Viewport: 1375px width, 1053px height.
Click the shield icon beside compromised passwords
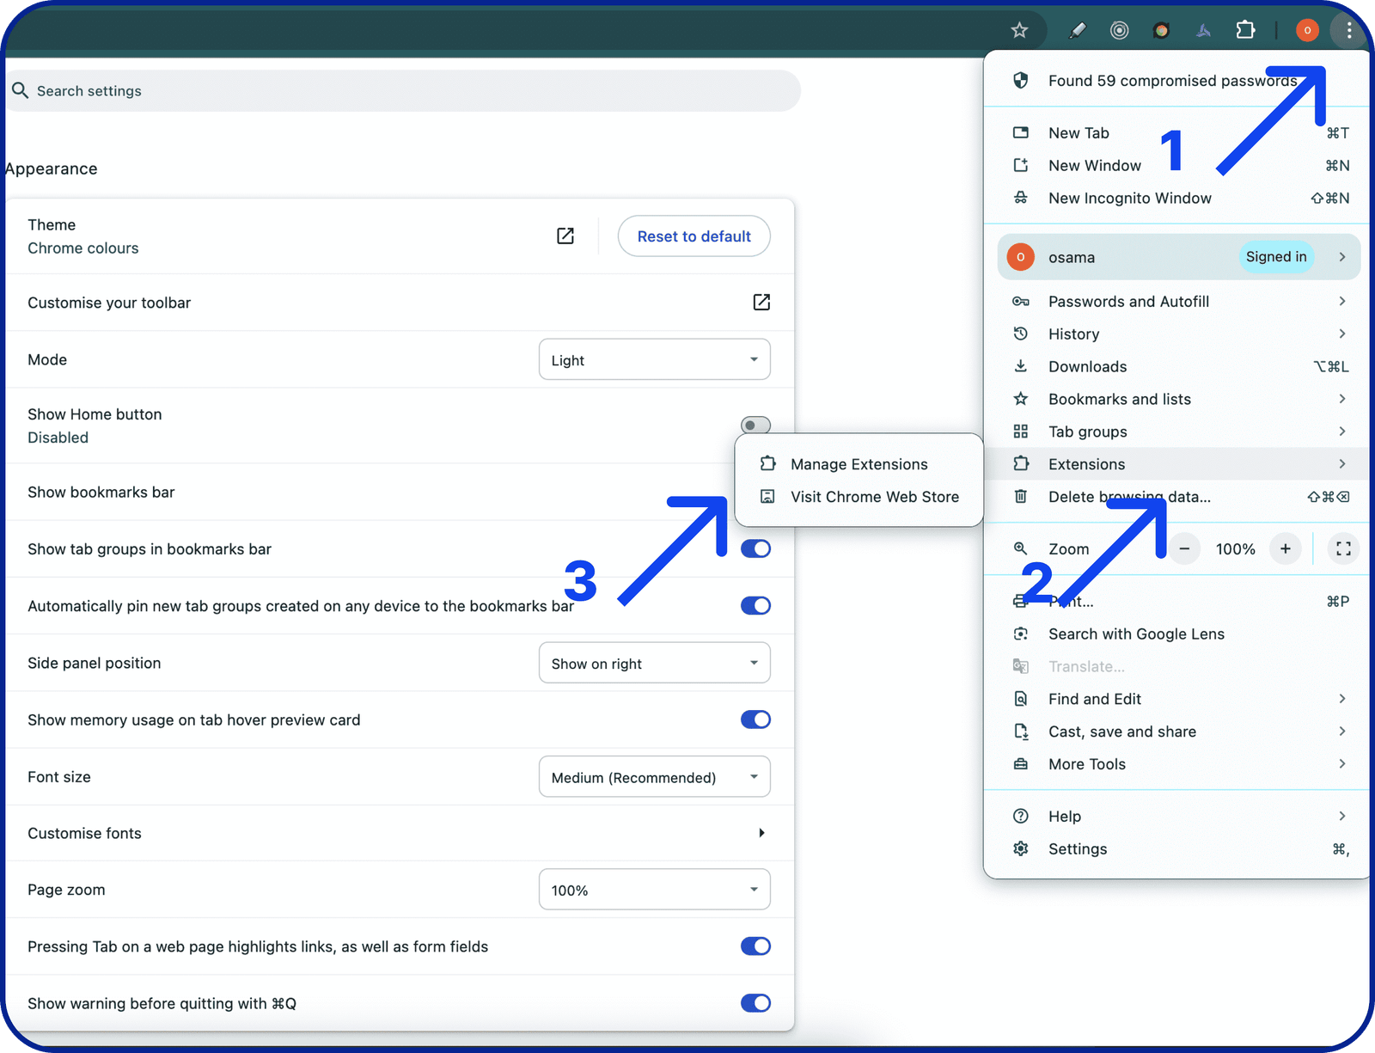[1021, 80]
